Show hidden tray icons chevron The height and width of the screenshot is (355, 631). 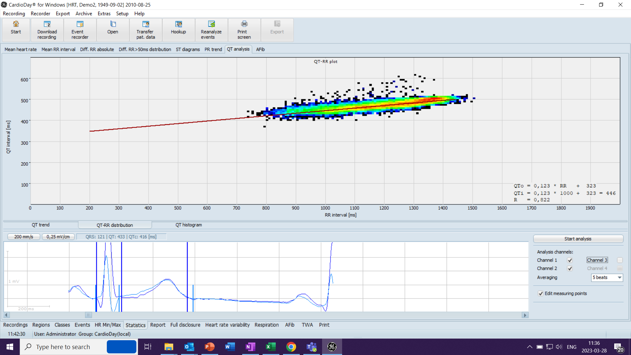click(x=530, y=347)
